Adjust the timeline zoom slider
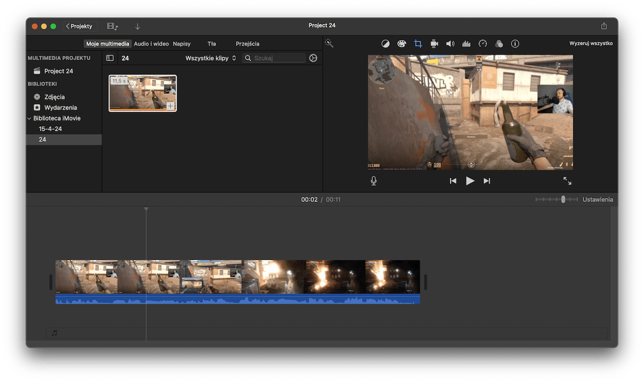 (x=563, y=199)
